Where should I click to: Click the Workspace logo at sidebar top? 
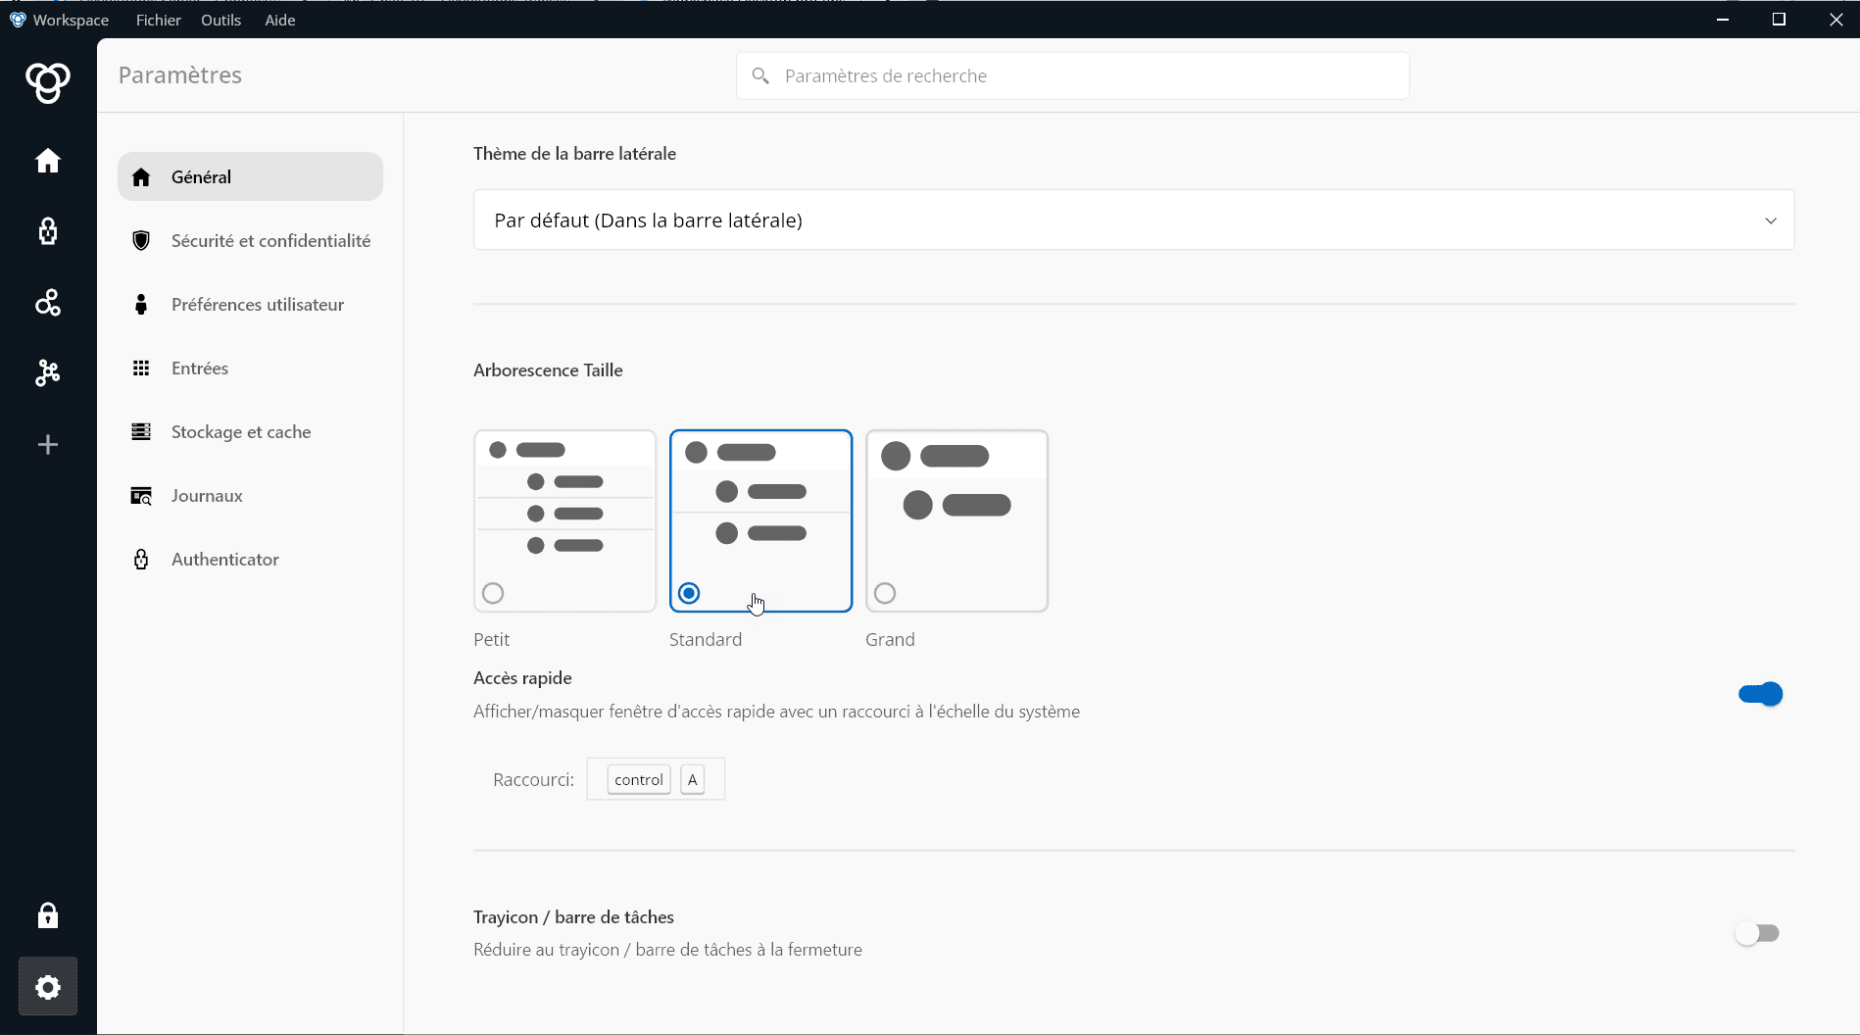coord(48,82)
